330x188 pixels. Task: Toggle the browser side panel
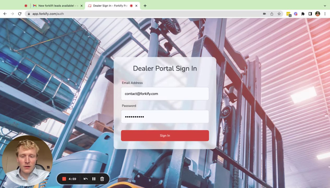click(310, 14)
